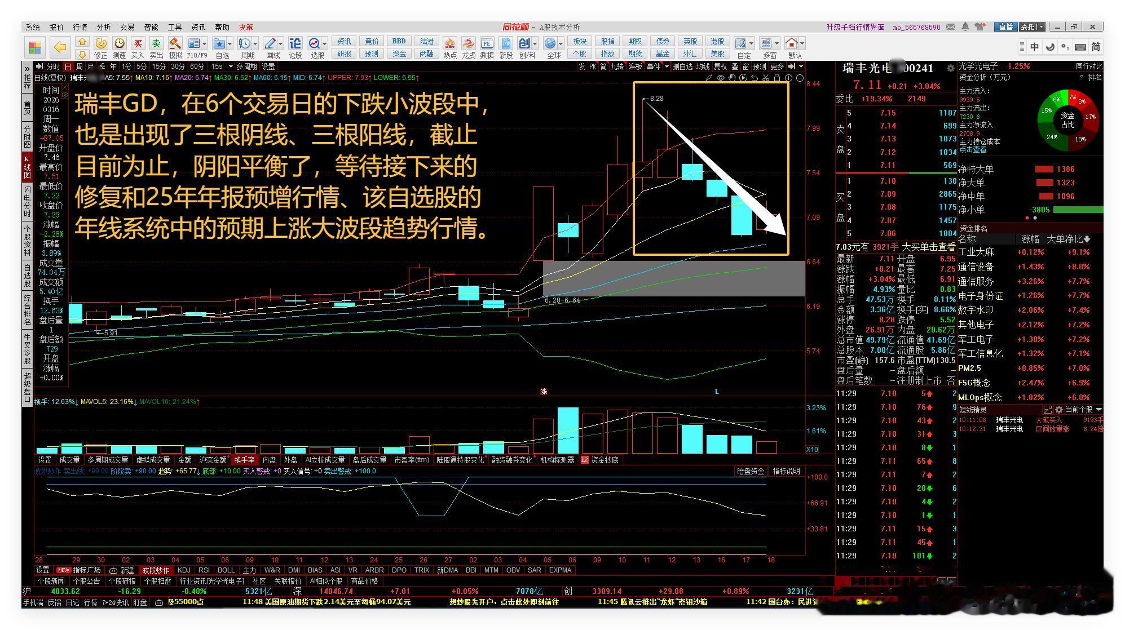This screenshot has height=630, width=1125.
Task: Click the stock settings gear beside 瑞丰光电
Action: (x=950, y=68)
